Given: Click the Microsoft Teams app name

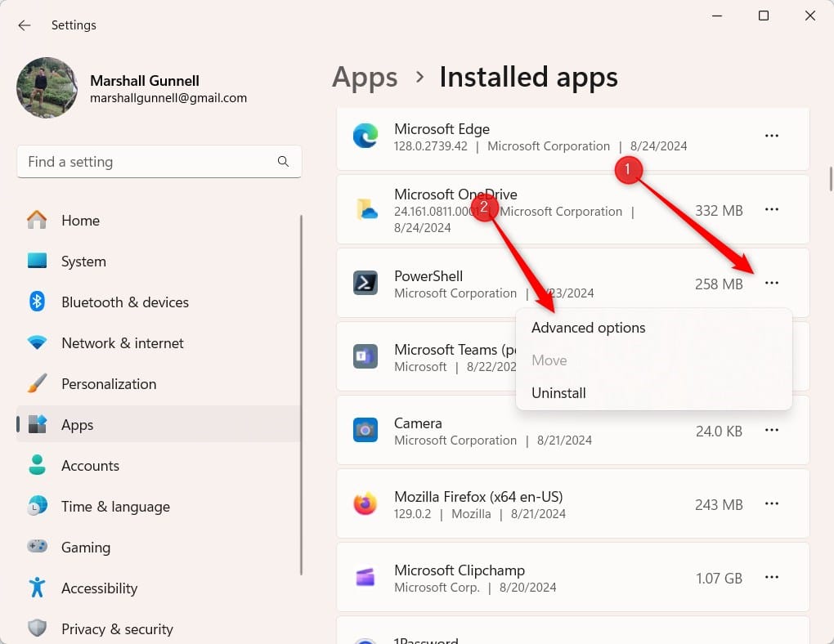Looking at the screenshot, I should 455,350.
